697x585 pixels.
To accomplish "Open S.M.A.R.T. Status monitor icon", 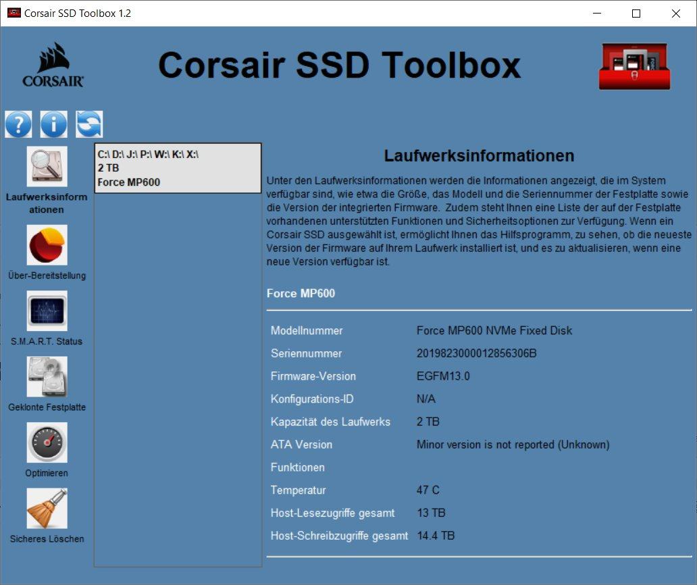I will point(47,311).
